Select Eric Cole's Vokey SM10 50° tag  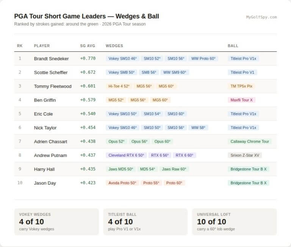click(x=122, y=114)
